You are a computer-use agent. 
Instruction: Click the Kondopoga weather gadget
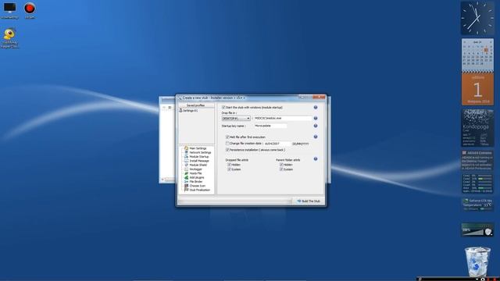[477, 128]
